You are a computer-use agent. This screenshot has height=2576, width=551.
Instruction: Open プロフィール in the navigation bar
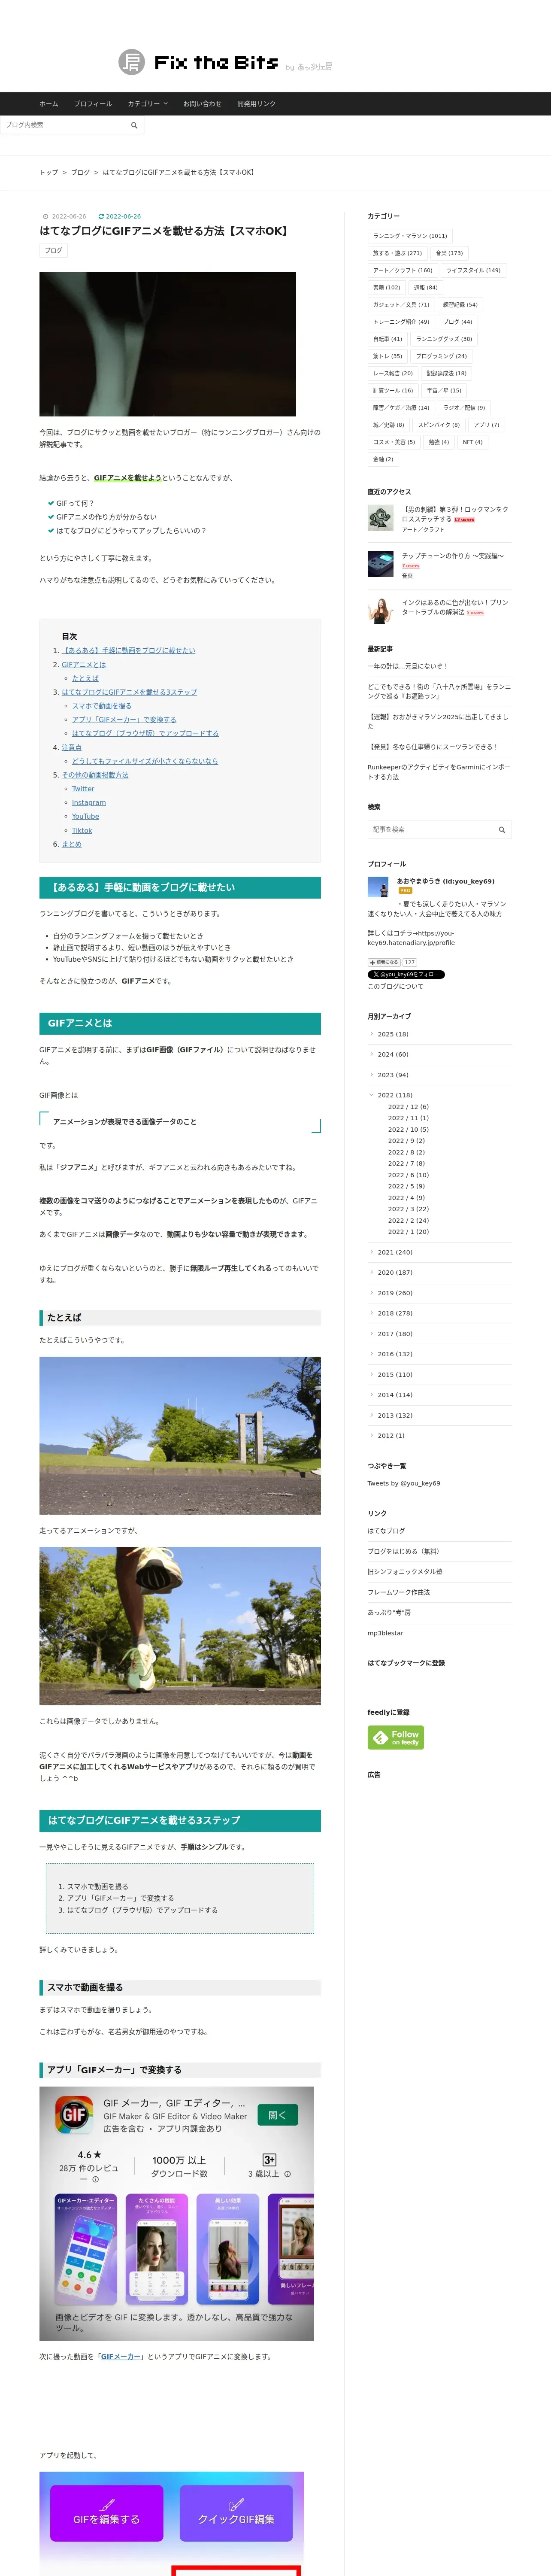93,104
